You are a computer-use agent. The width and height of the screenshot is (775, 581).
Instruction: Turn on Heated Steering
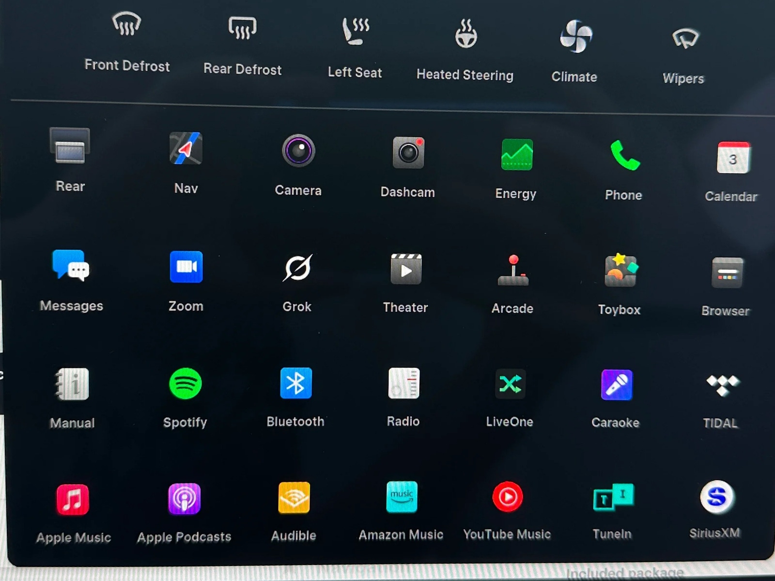click(465, 35)
